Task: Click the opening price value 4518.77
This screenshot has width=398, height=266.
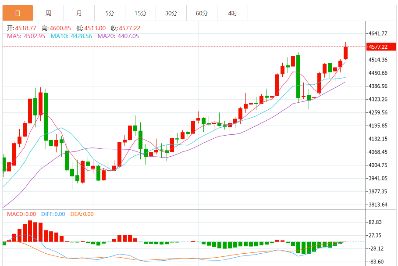Action: 26,28
